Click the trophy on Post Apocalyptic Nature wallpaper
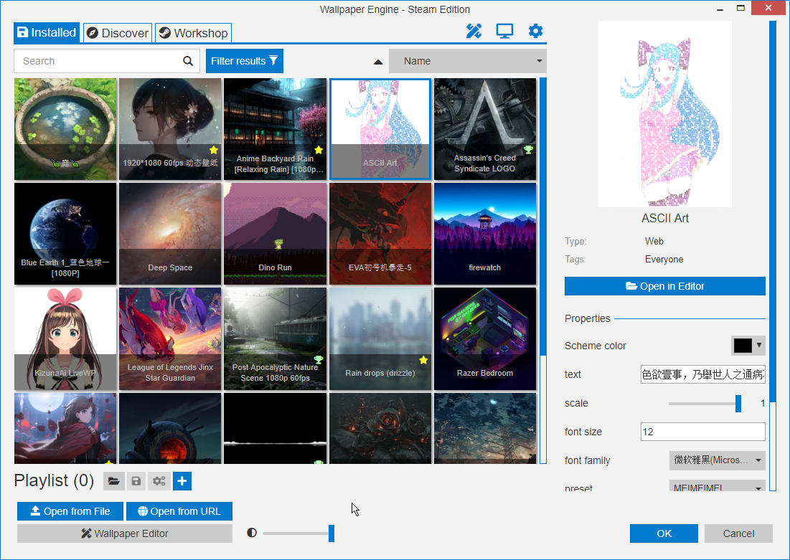790x560 pixels. point(319,359)
